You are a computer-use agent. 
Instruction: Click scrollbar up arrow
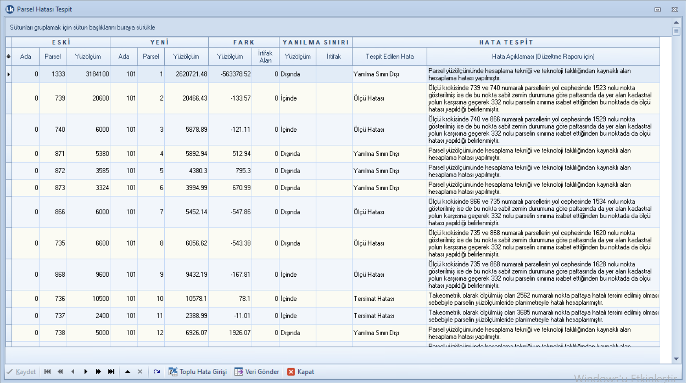click(x=676, y=22)
